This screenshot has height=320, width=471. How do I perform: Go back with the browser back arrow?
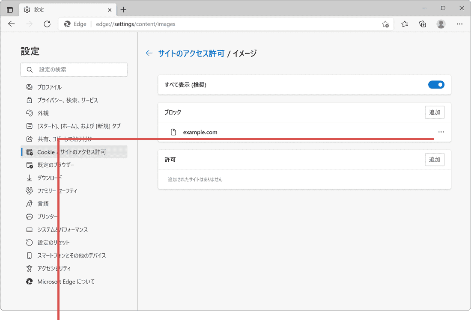pyautogui.click(x=12, y=24)
